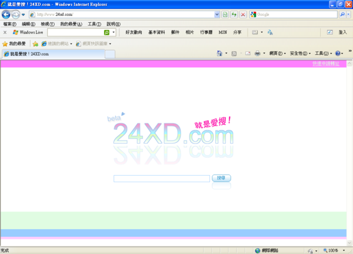Viewport: 353px width, 254px height.
Task: Click the Compatibility View icon
Action: 225,14
